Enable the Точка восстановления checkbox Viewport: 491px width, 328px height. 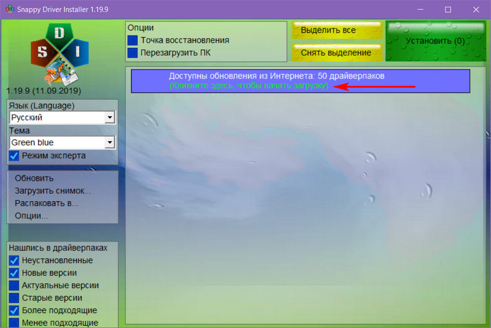133,40
